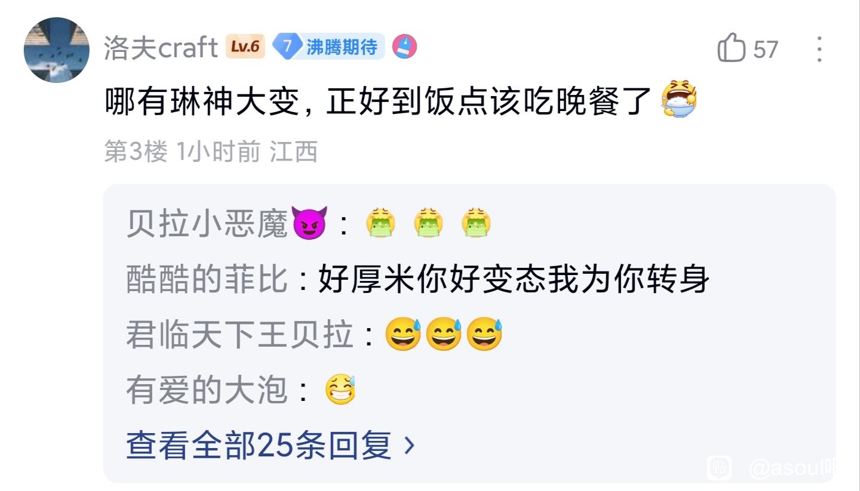
Task: Open 君临天下王贝拉 user profile
Action: pos(239,335)
